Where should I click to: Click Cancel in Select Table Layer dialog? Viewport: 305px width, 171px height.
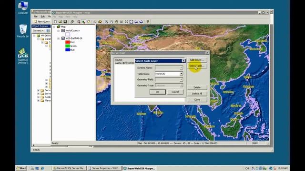[x=175, y=92]
